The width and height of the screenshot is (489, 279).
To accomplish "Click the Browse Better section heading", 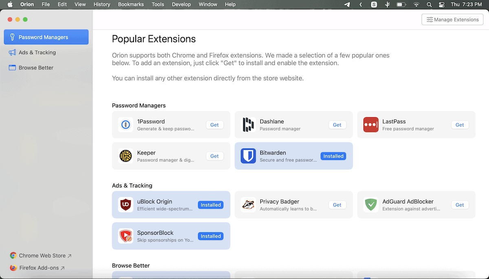I will (131, 266).
